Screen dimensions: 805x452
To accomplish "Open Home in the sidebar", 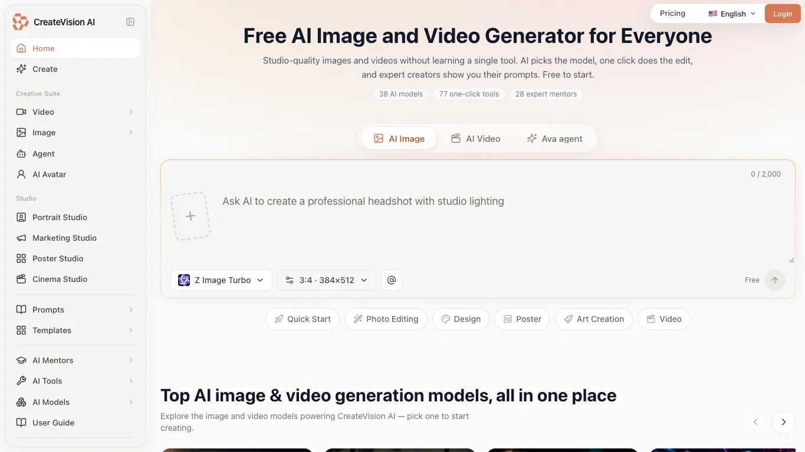I will 75,48.
